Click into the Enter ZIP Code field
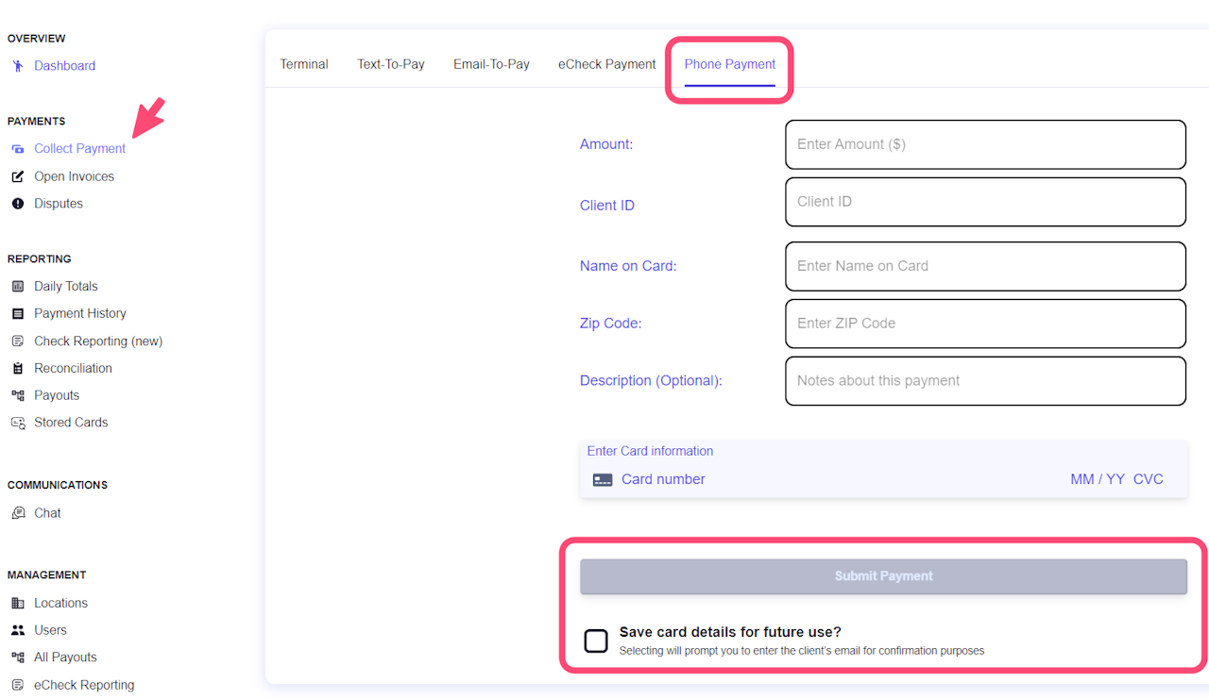The image size is (1209, 699). click(985, 324)
